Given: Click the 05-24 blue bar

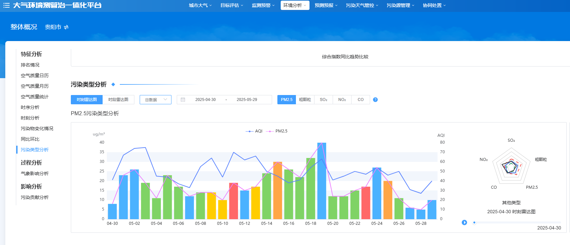Looking at the screenshot, I should pos(377,193).
